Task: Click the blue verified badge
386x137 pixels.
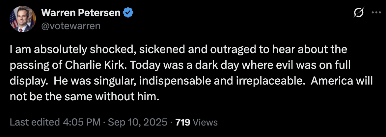Action: coord(127,13)
